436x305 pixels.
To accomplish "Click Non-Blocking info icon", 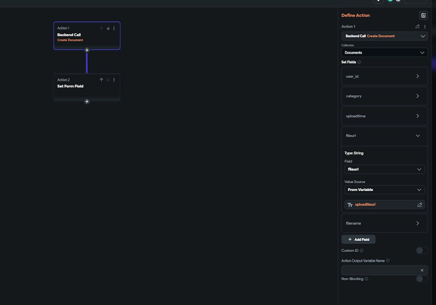I will pyautogui.click(x=366, y=279).
